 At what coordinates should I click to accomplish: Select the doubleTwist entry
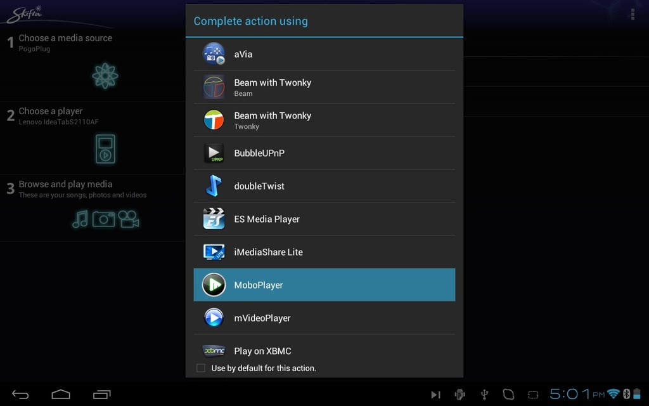tap(324, 186)
